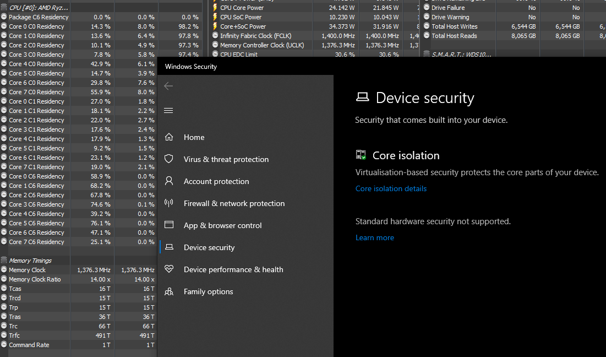Click the Core isolation chip icon
Image resolution: width=606 pixels, height=357 pixels.
tap(361, 155)
